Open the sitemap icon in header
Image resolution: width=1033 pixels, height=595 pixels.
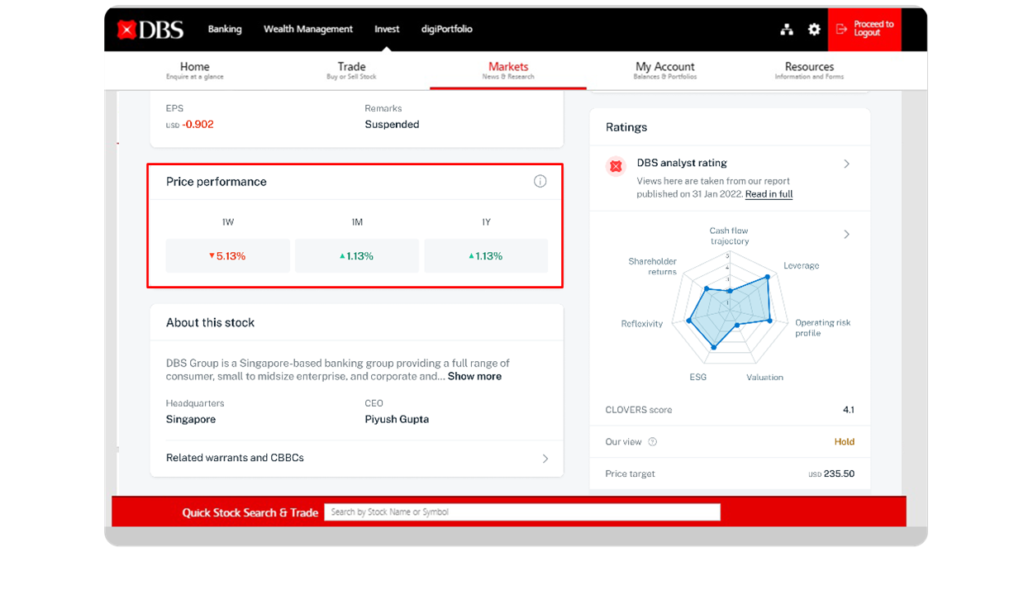click(787, 30)
